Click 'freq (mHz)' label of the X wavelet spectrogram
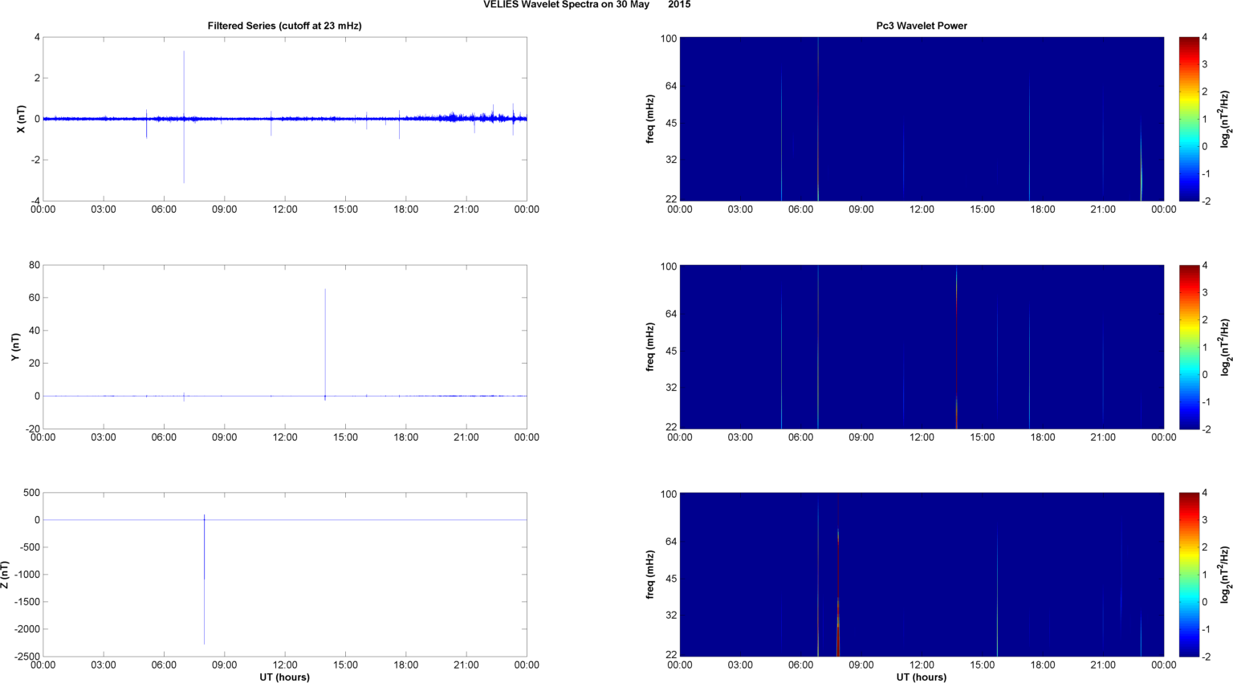Image resolution: width=1233 pixels, height=683 pixels. click(651, 119)
